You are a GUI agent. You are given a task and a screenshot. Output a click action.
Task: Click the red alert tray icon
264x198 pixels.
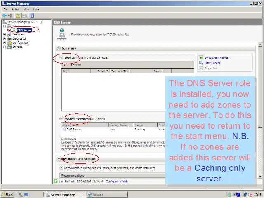pos(250,195)
